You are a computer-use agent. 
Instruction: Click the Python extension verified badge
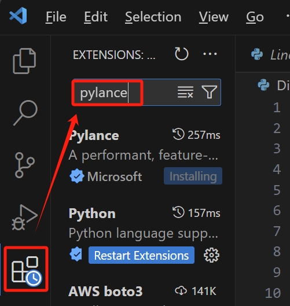click(76, 255)
